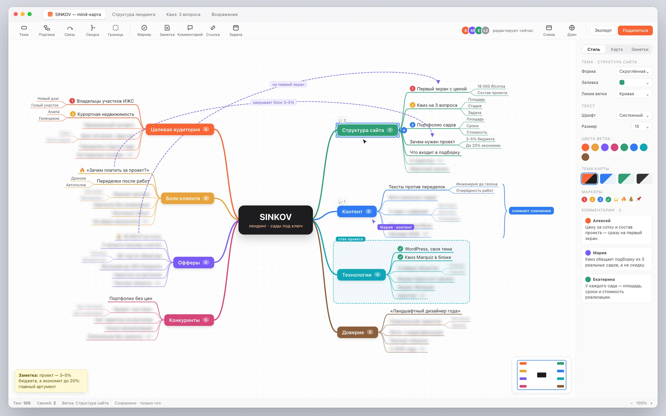
Task: Open the Структура лендинга document tab
Action: point(134,14)
